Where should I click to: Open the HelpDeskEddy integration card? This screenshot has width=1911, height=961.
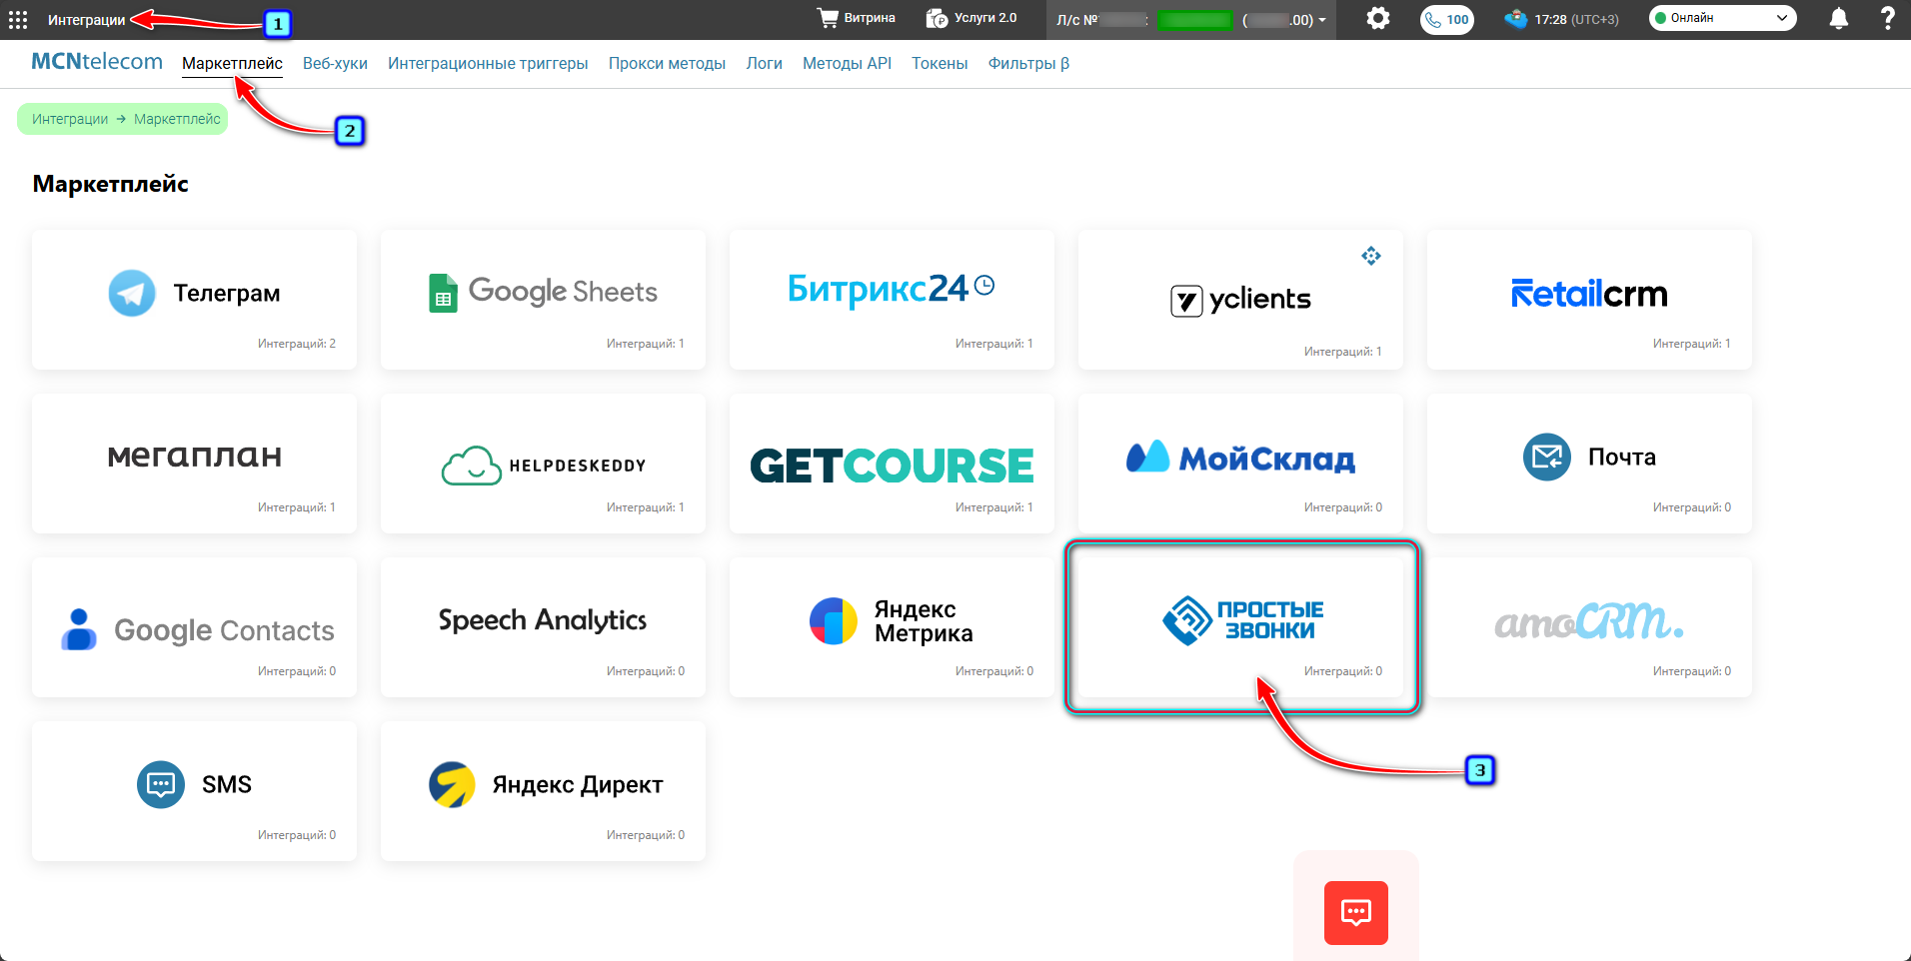(543, 464)
